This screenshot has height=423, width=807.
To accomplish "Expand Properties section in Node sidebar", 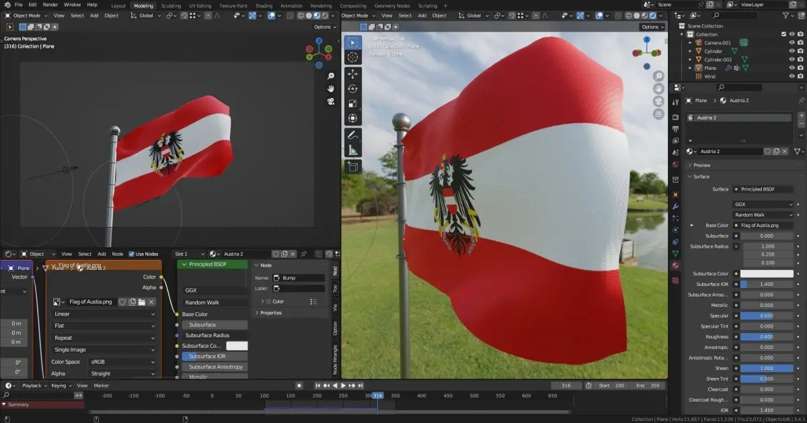I will coord(271,313).
